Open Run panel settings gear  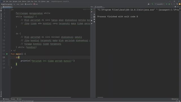[175, 7]
